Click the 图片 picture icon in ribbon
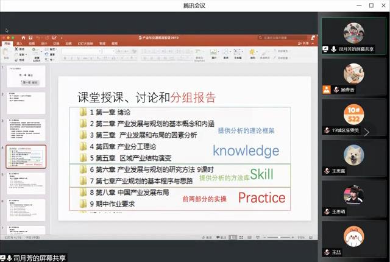 click(x=214, y=54)
